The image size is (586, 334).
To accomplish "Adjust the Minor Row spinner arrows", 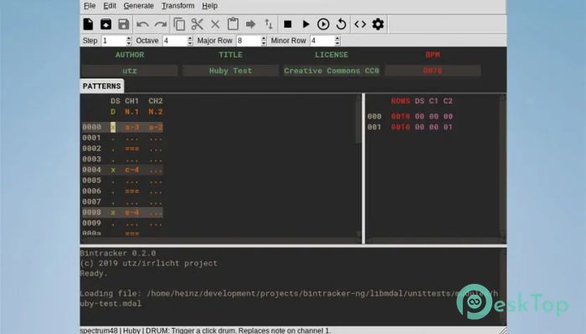I will coord(337,41).
